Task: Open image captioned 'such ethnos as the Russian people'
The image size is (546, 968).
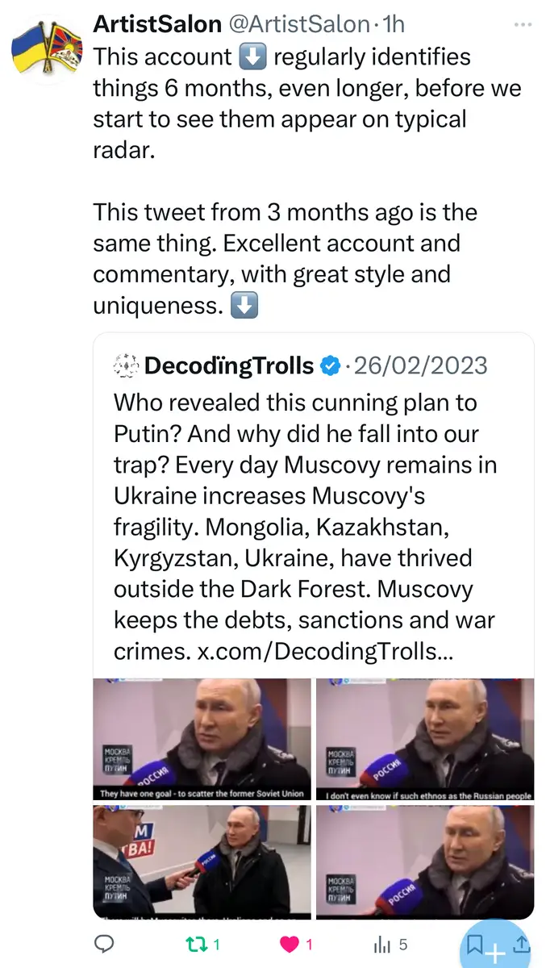Action: point(424,739)
